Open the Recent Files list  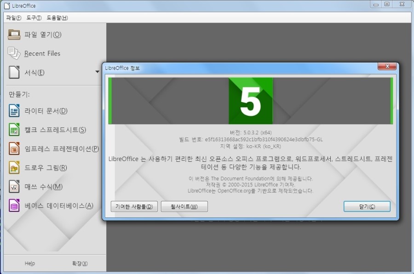pyautogui.click(x=42, y=53)
